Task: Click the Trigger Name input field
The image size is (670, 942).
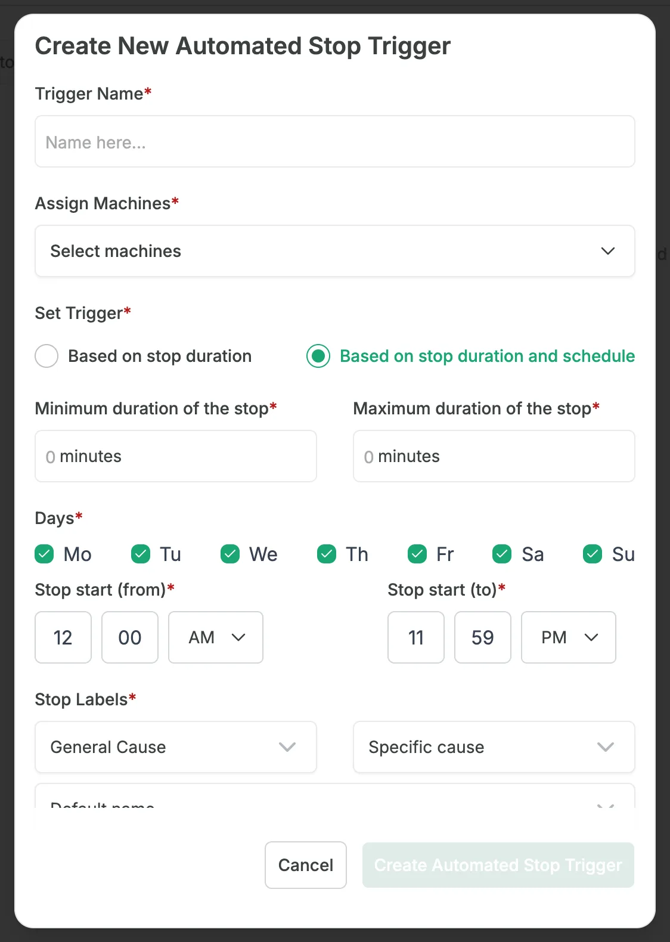Action: point(334,141)
